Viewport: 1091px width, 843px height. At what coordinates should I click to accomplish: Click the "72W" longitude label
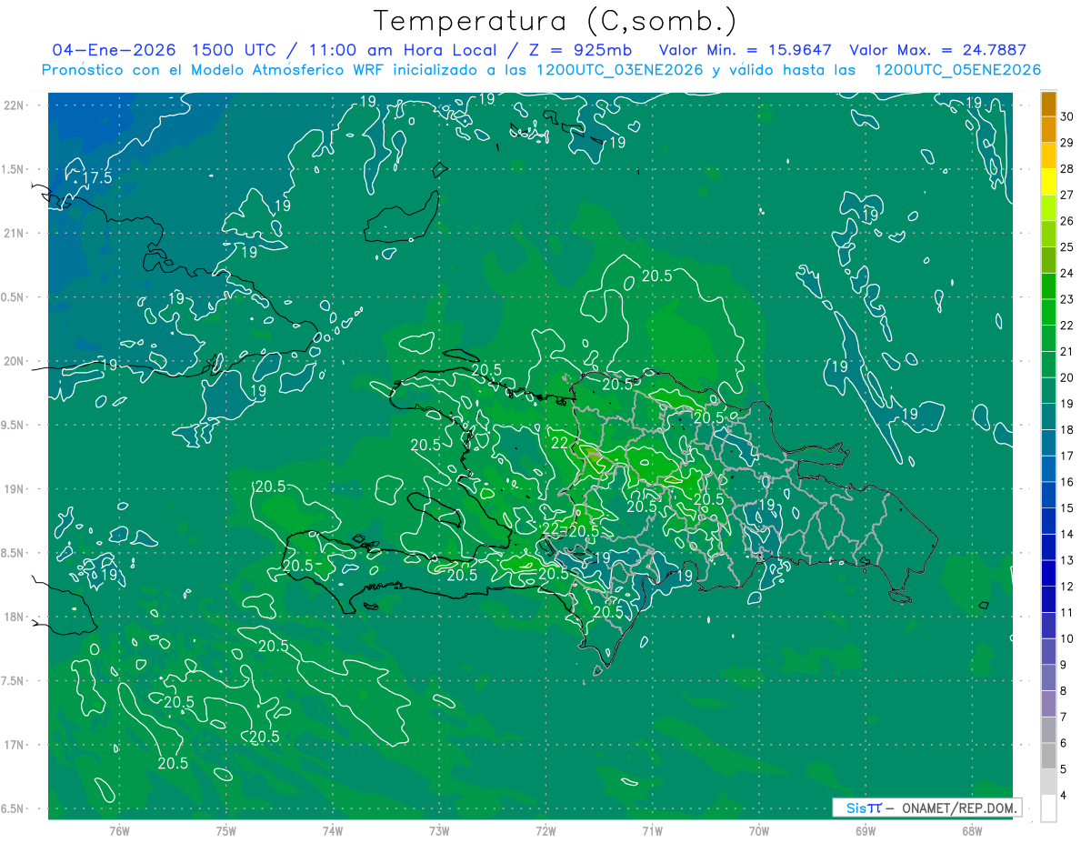[546, 831]
